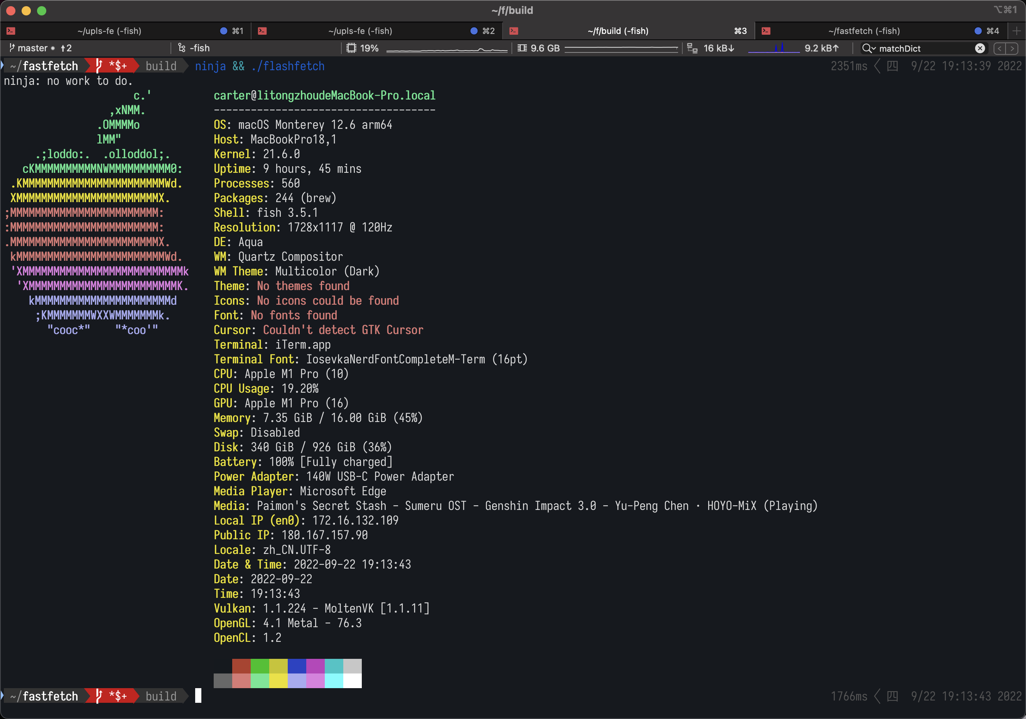Screen dimensions: 1026x719
Task: Select the ~/f/build fish tab
Action: pyautogui.click(x=618, y=31)
